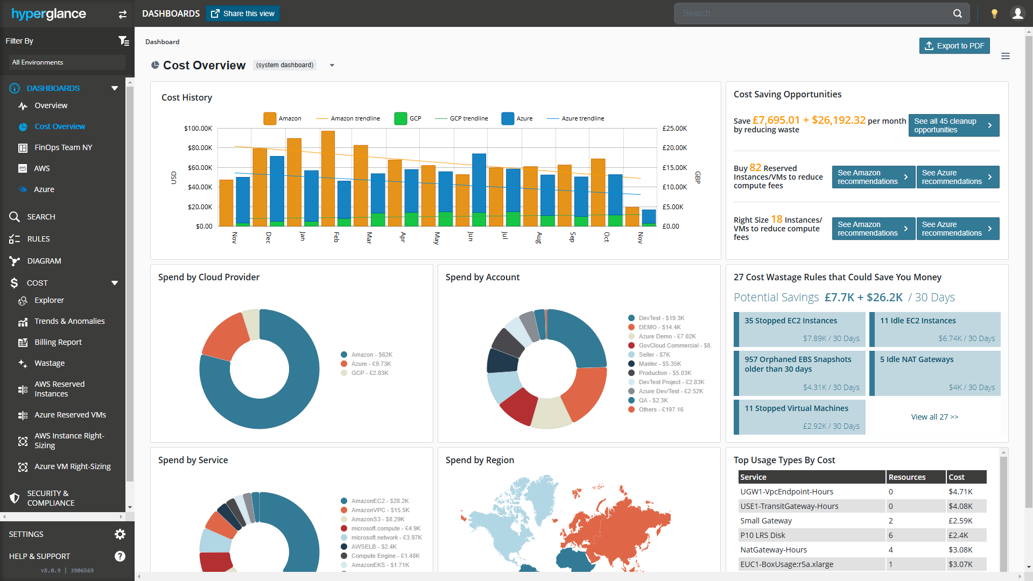
Task: Click the Share this view button
Action: pyautogui.click(x=243, y=13)
